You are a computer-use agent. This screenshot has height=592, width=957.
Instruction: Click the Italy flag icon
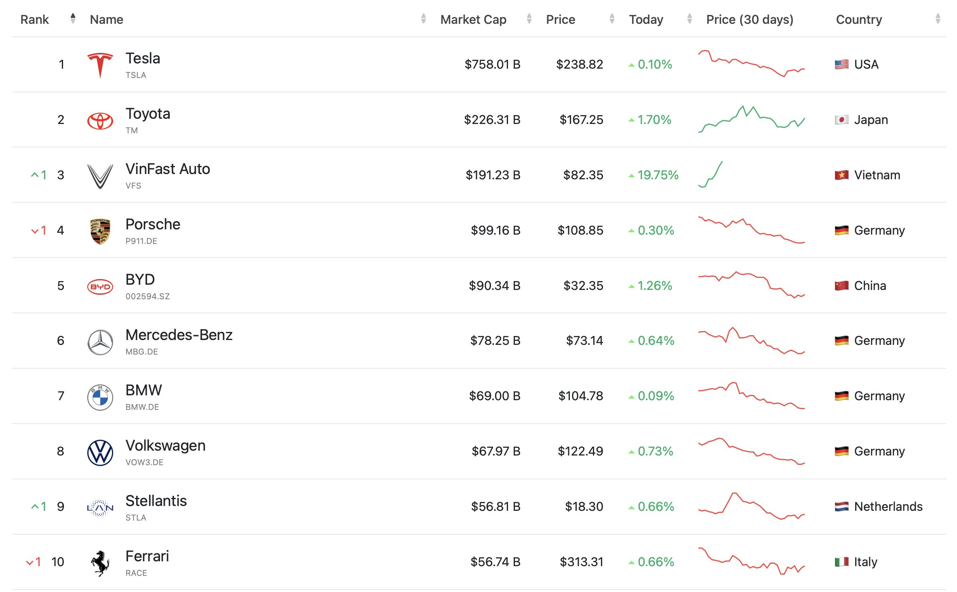pyautogui.click(x=842, y=562)
